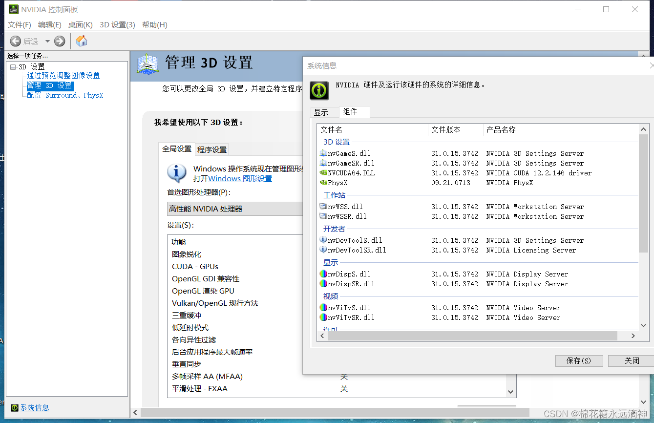Screen dimensions: 654x423
Task: Select the 图象锐化 setting row
Action: coord(187,254)
